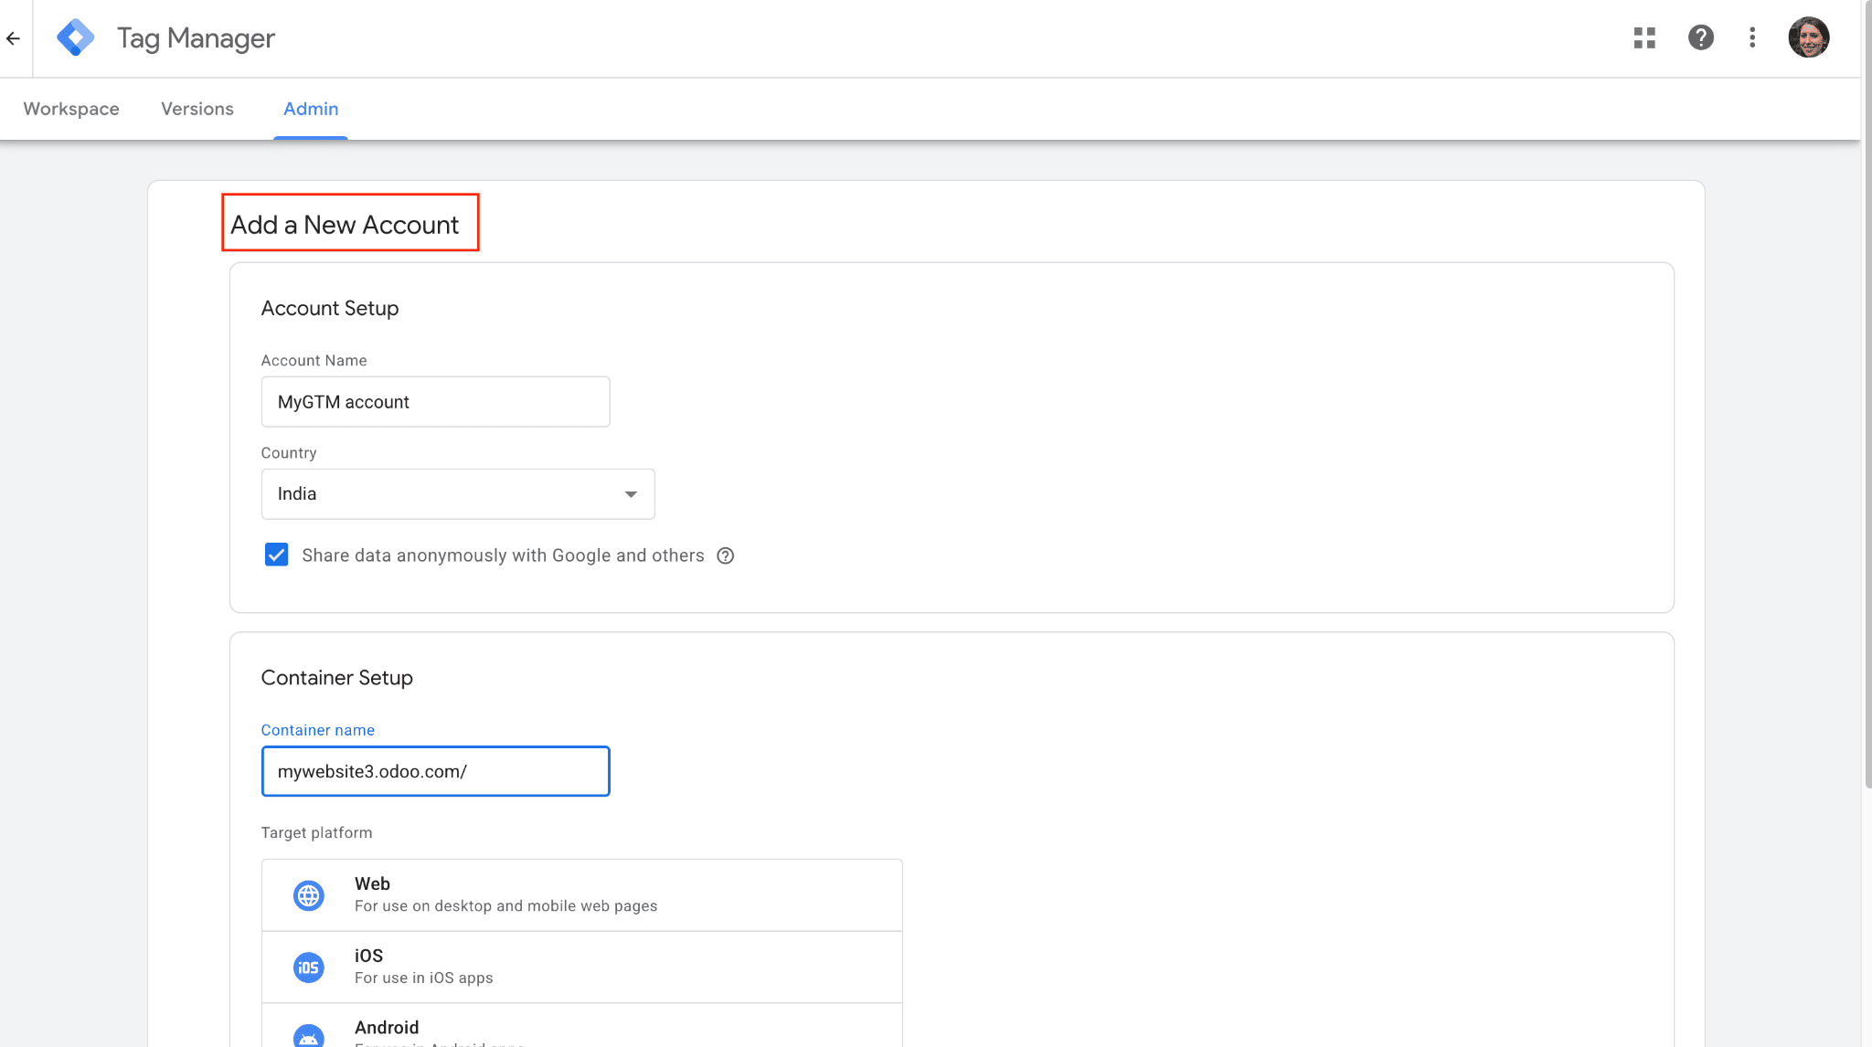Switch to the Workspace tab
The height and width of the screenshot is (1047, 1872).
pyautogui.click(x=71, y=109)
